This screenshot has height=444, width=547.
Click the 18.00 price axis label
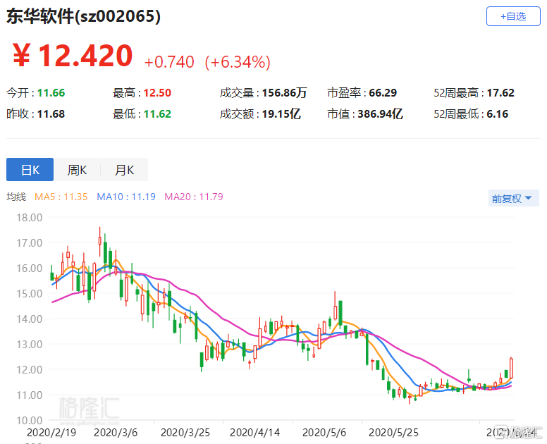[x=30, y=218]
